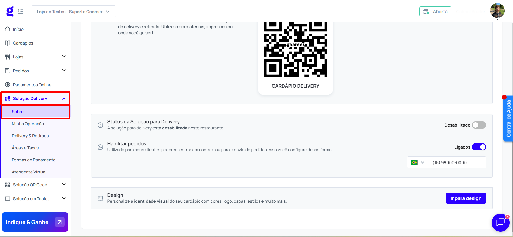This screenshot has width=513, height=237.
Task: Click the CARDÁPIO DELIVERY caption text
Action: tap(295, 86)
